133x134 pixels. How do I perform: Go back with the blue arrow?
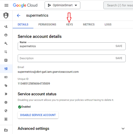point(19,16)
